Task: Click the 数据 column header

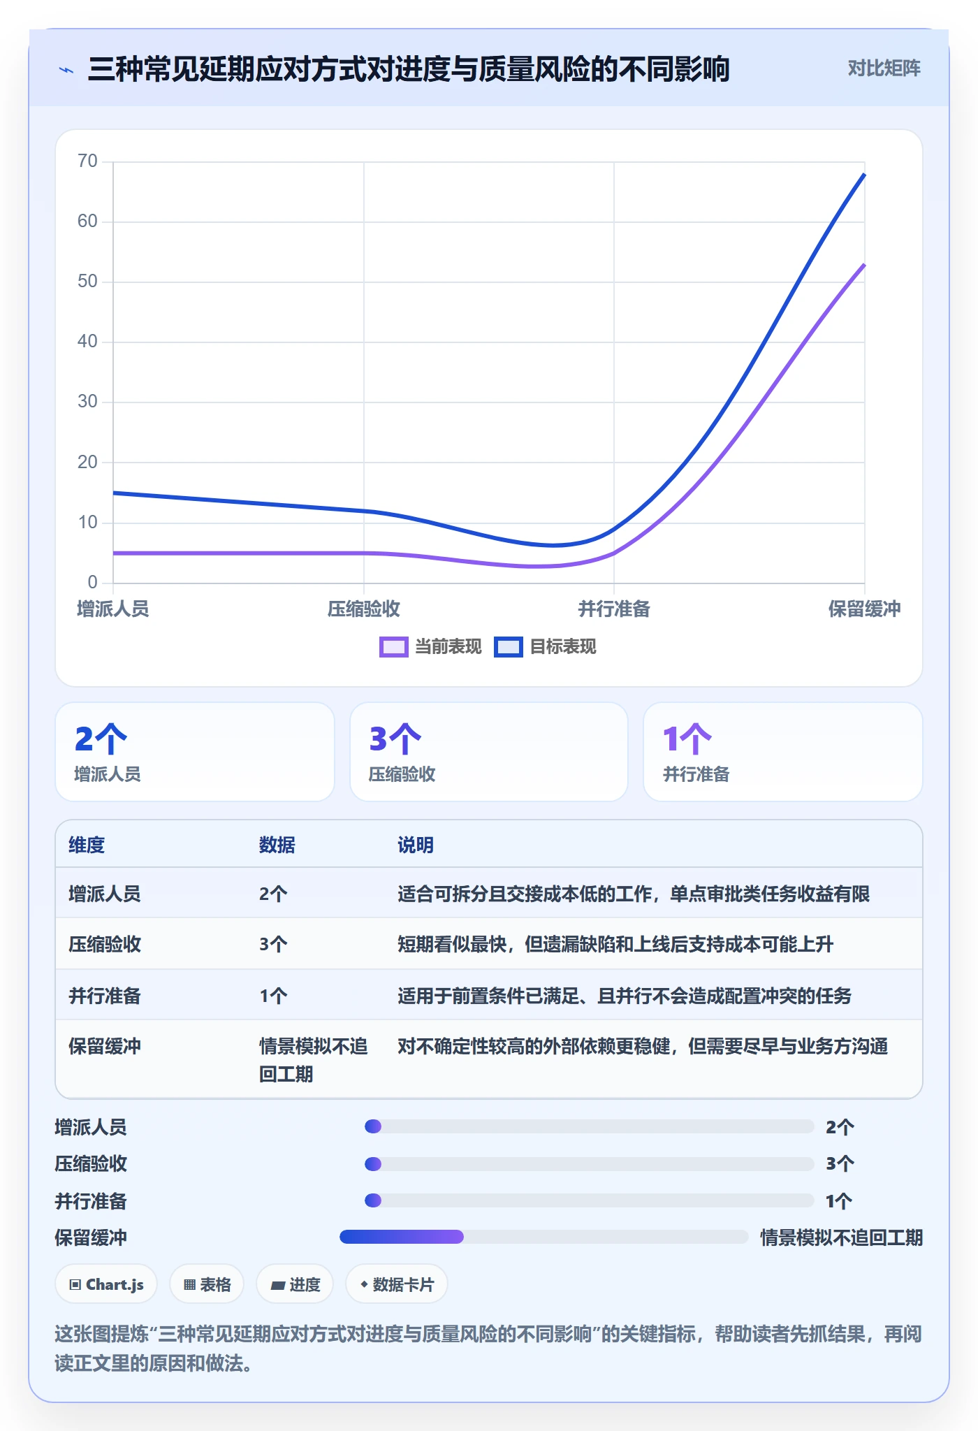Action: point(277,845)
